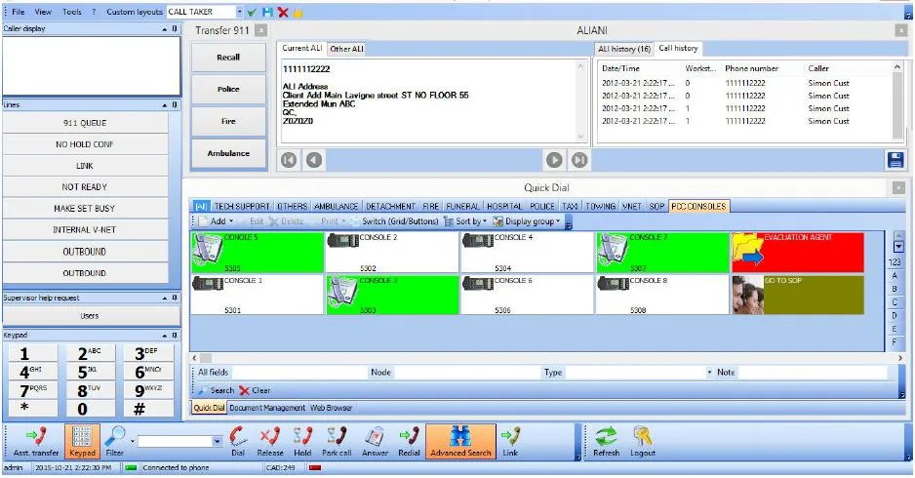Click the Fire transfer button
The width and height of the screenshot is (915, 478).
(228, 121)
